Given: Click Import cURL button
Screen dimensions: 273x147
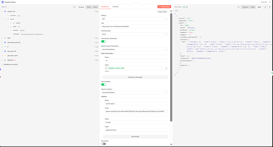Looking at the screenshot, I should 162,11.
